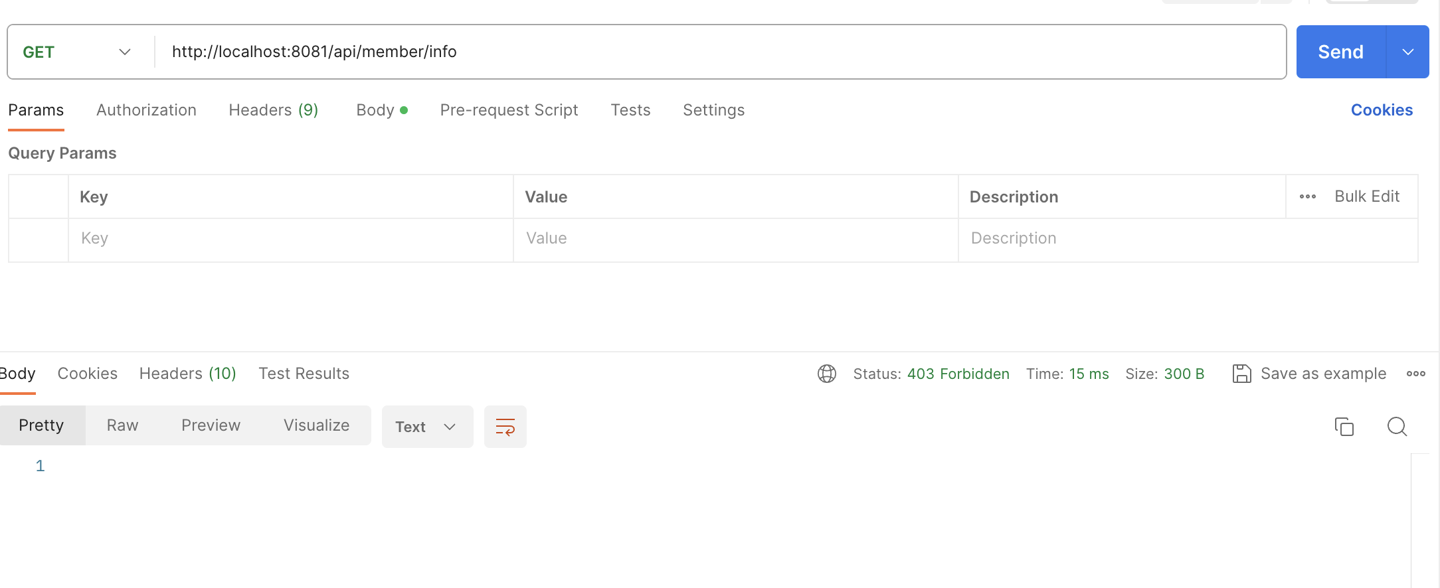
Task: Open the response Cookies tab
Action: click(x=88, y=374)
